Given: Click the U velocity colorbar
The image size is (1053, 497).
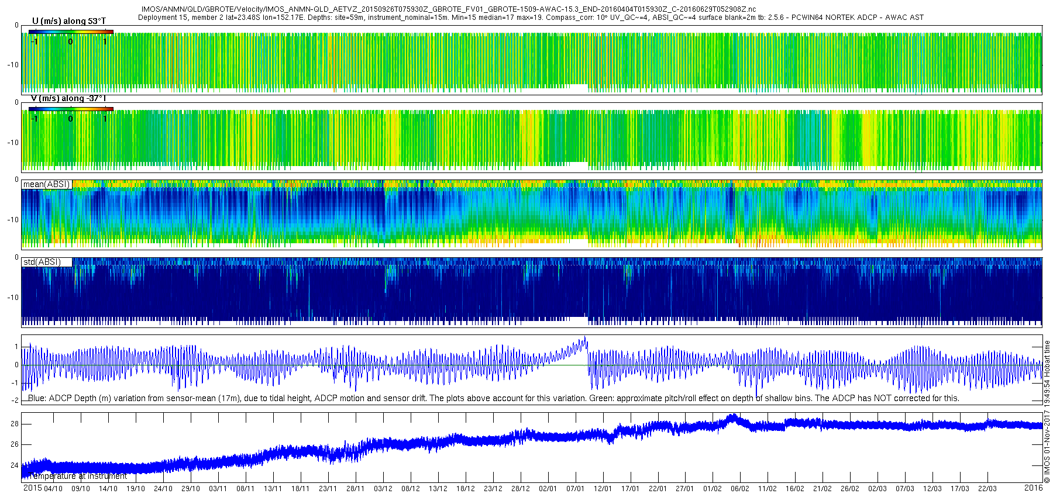Looking at the screenshot, I should [x=71, y=32].
